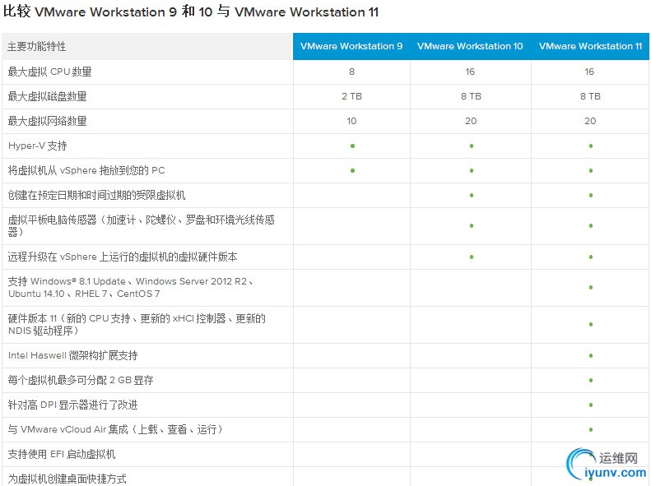The height and width of the screenshot is (486, 651).
Task: Click value 10 in virtual network row
Action: tap(351, 121)
